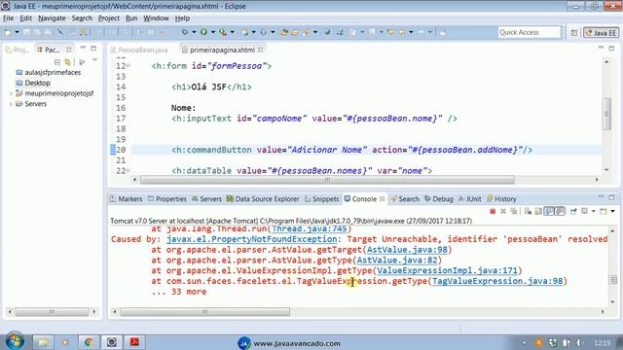Screen dimensions: 623x350
Task: Click the New file toolbar icon
Action: click(8, 32)
